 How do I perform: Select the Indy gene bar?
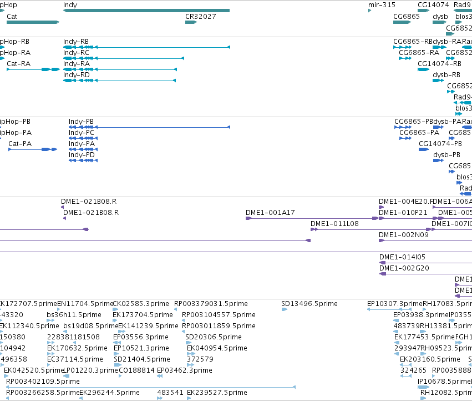tap(146, 11)
